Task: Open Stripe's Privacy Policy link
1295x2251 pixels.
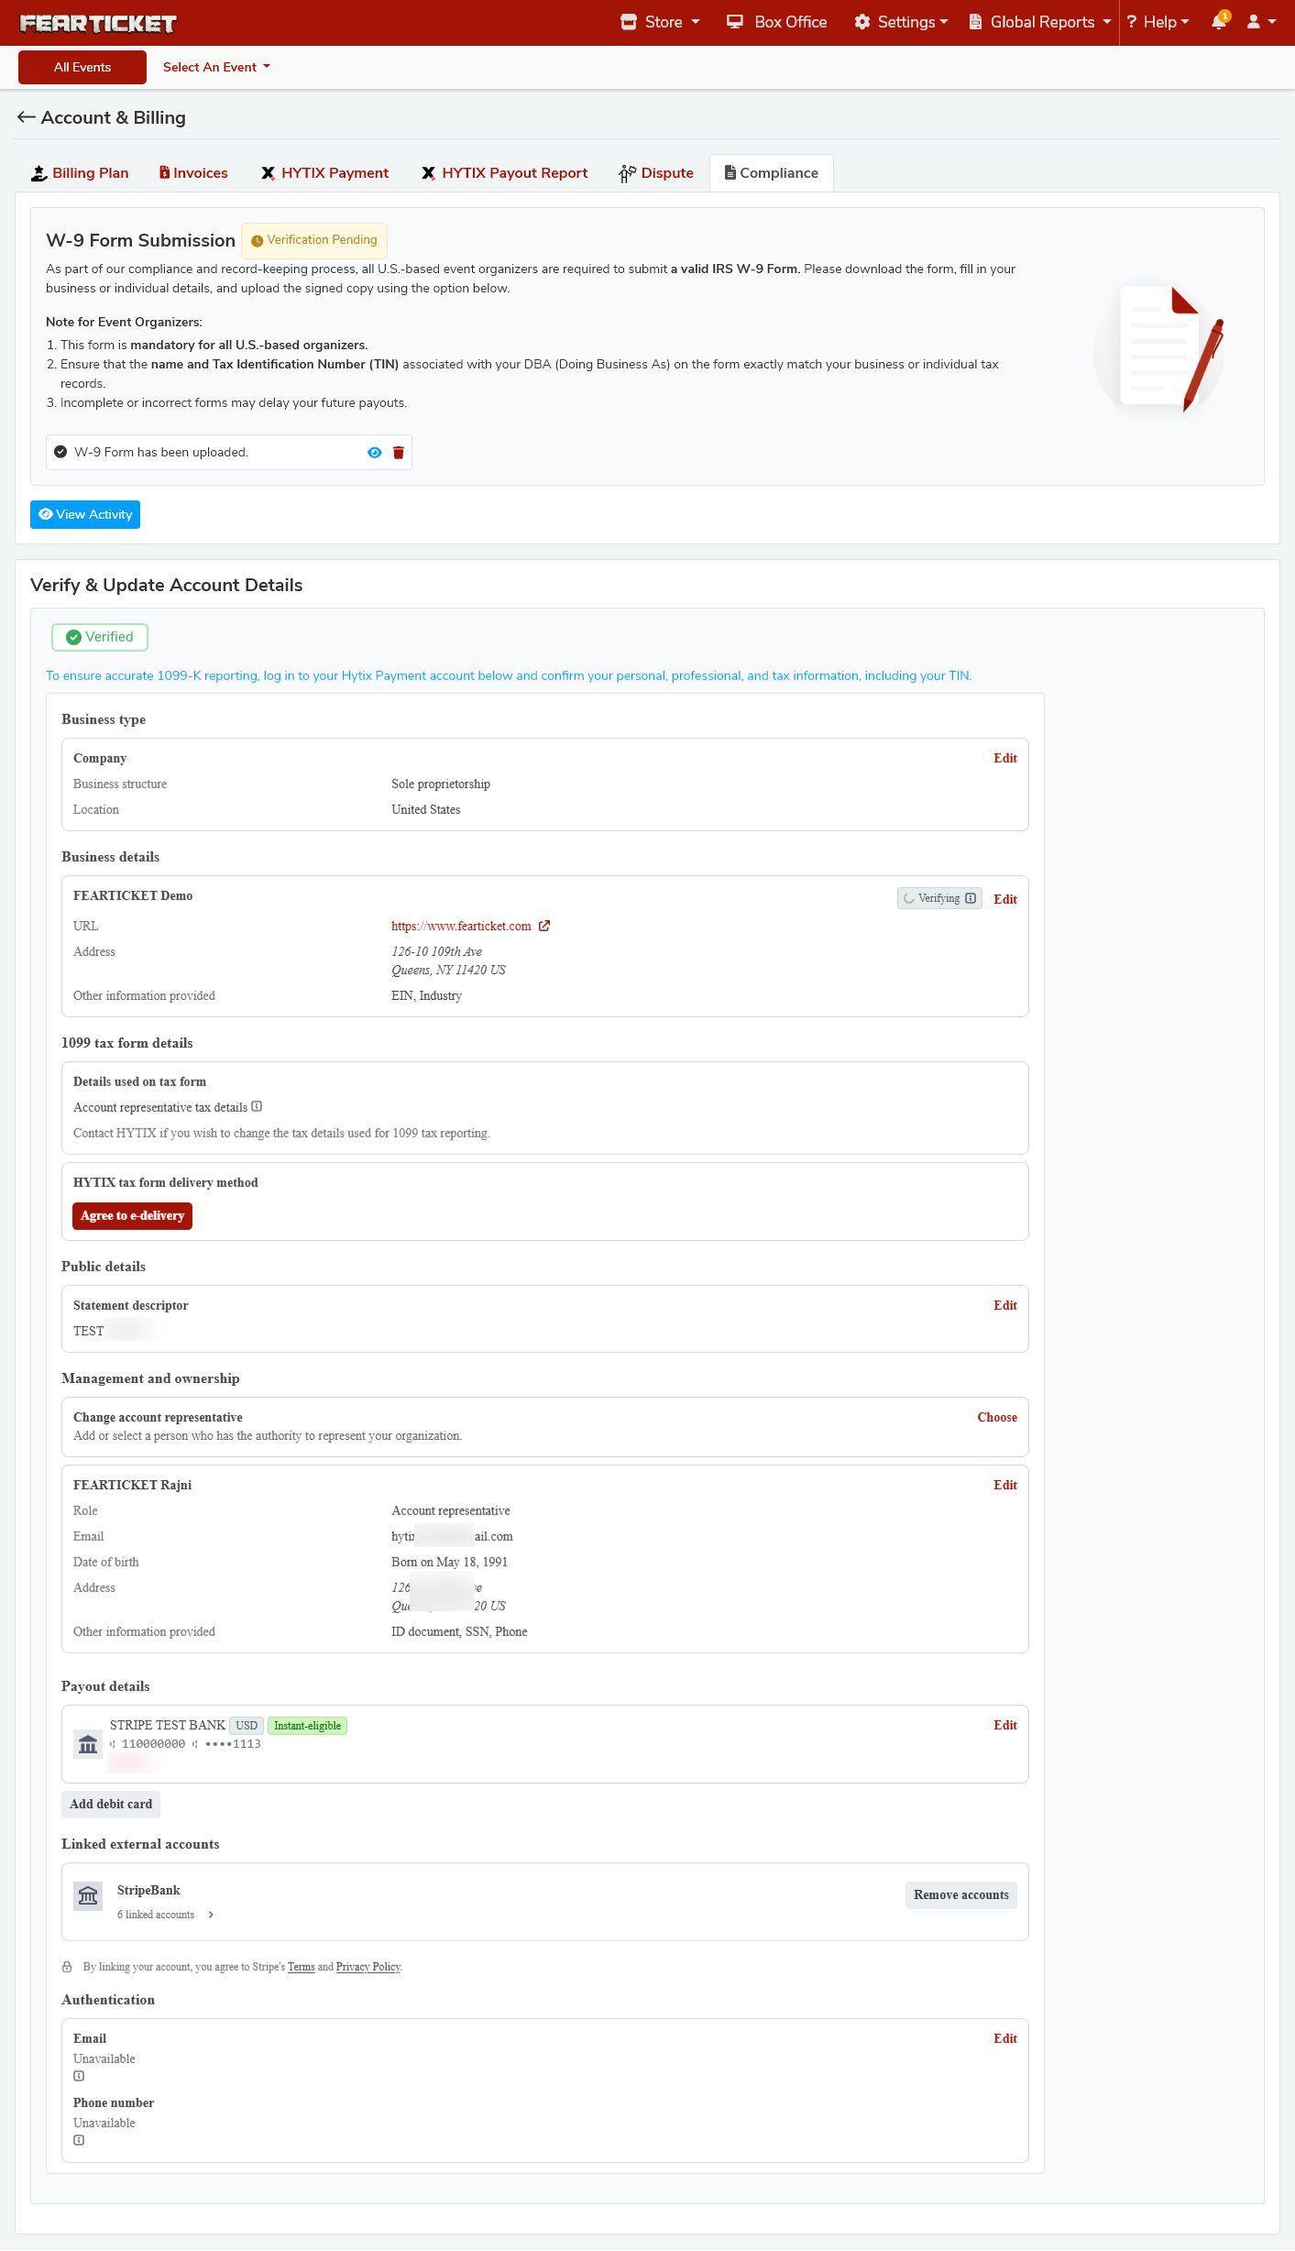Action: 368,1967
